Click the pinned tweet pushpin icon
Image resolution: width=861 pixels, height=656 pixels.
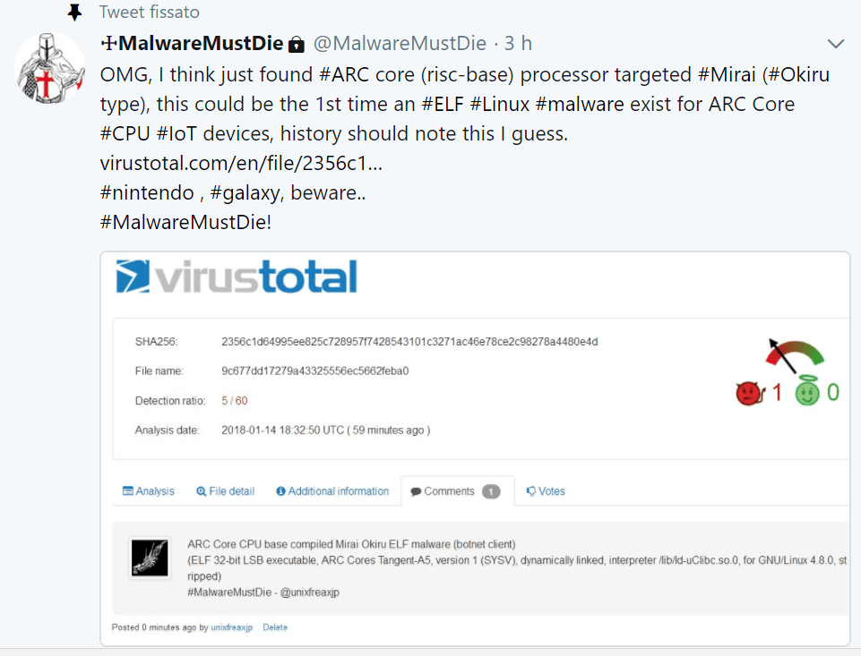(x=74, y=12)
